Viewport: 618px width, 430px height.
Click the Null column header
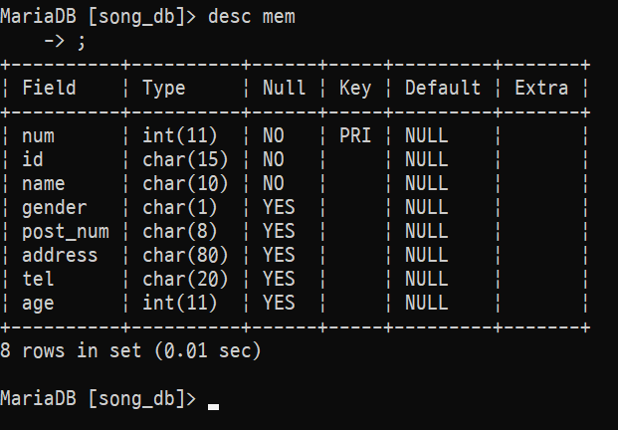click(x=284, y=88)
